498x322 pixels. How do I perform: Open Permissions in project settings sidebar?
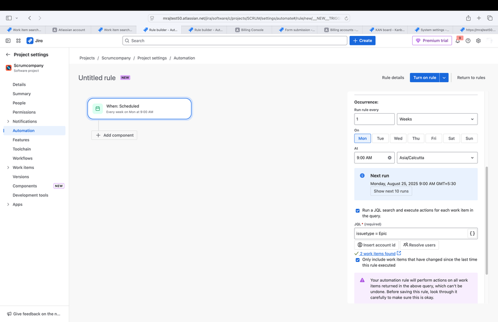pos(24,112)
